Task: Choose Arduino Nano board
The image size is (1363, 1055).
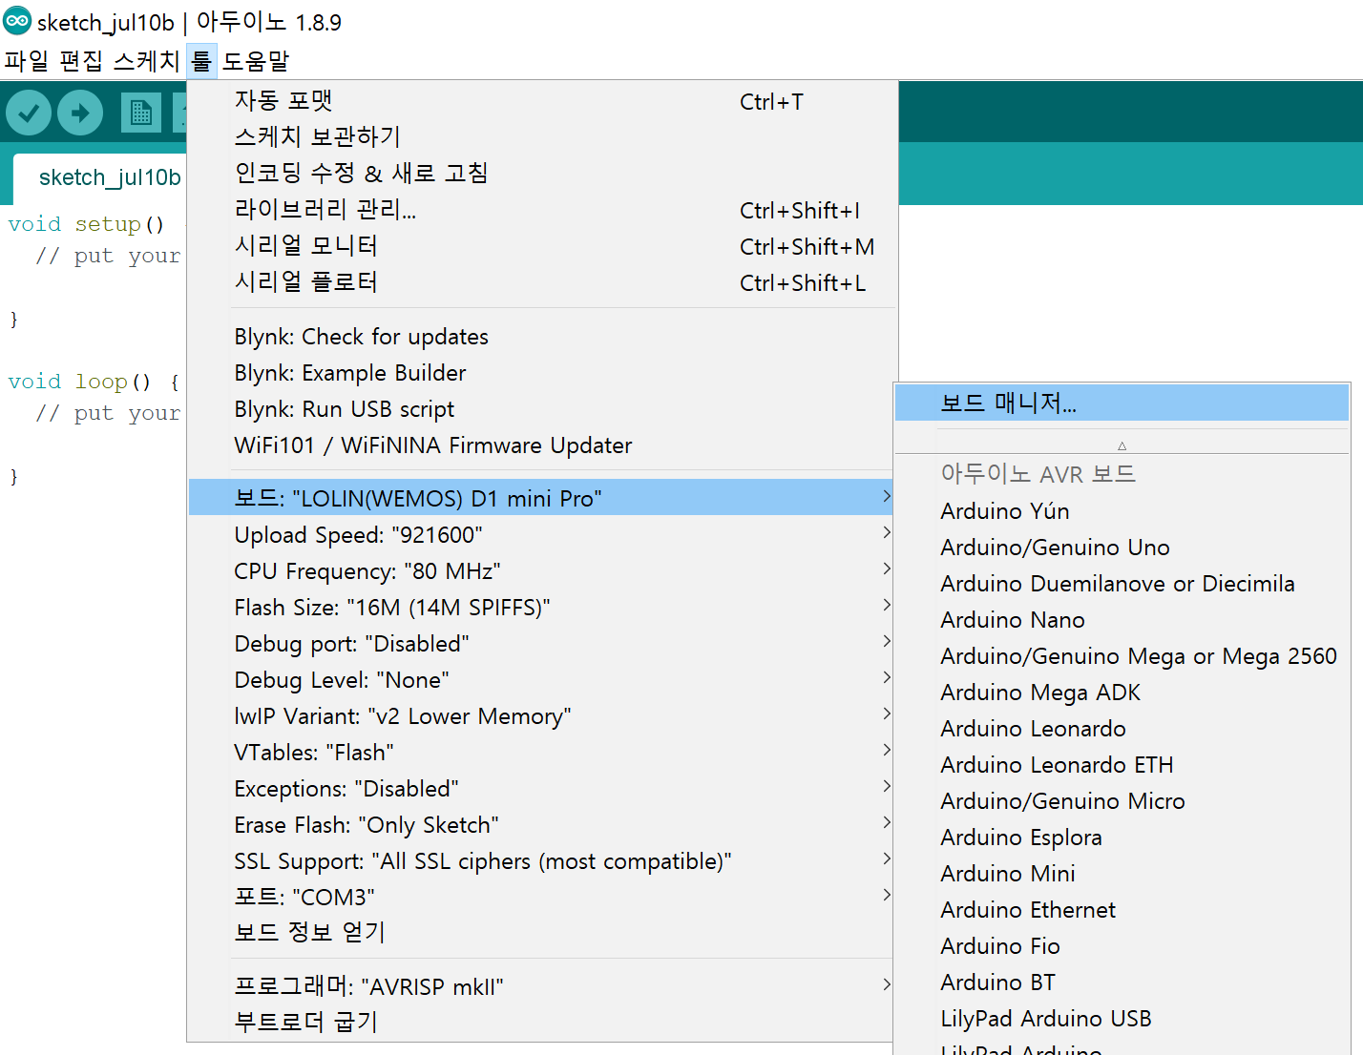Action: click(1122, 620)
